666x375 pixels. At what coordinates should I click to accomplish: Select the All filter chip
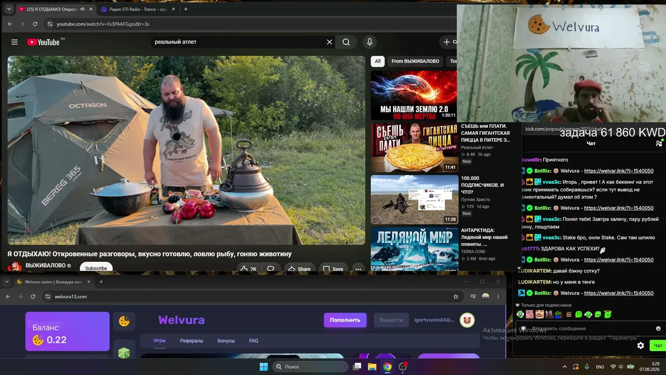point(378,61)
